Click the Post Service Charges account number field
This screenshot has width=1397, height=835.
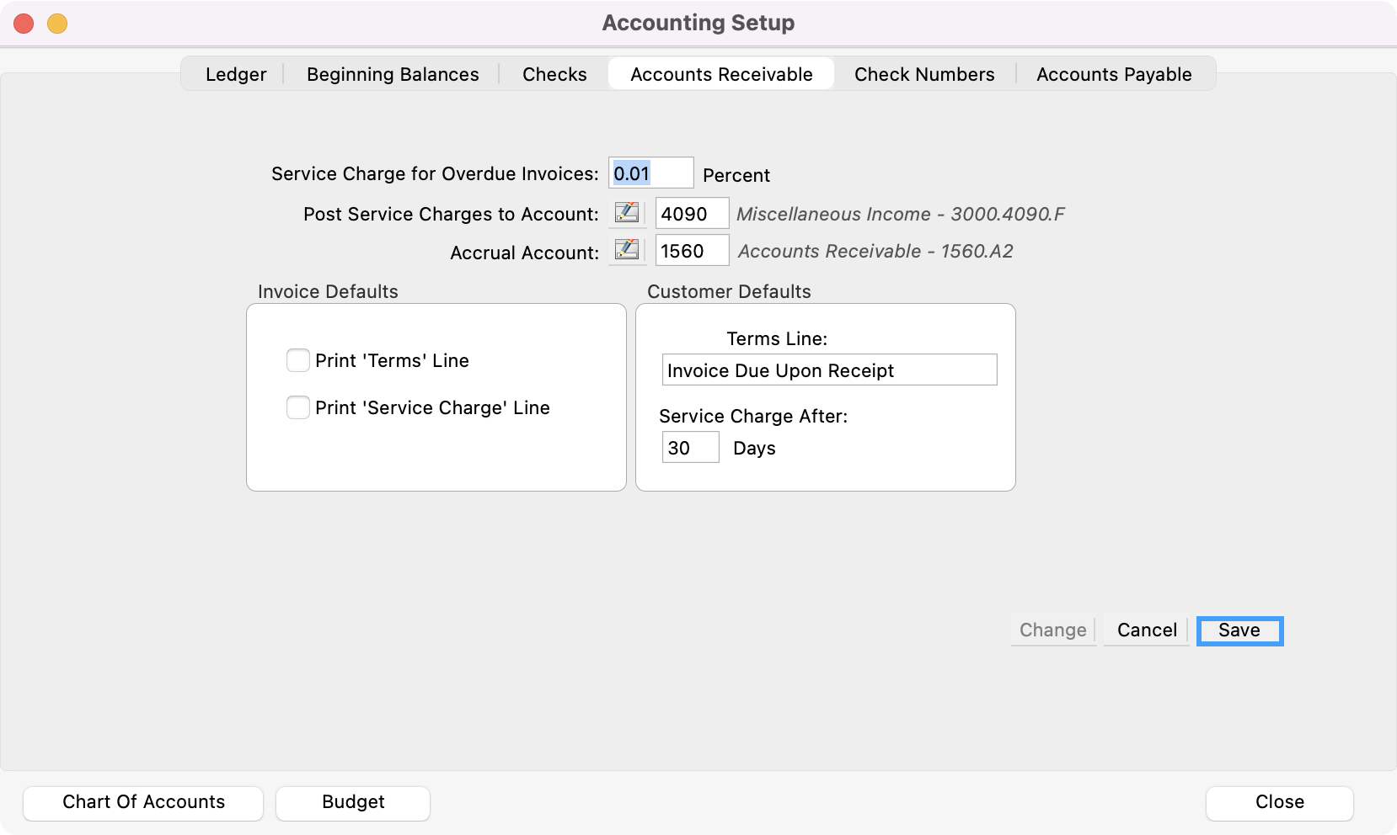coord(692,214)
